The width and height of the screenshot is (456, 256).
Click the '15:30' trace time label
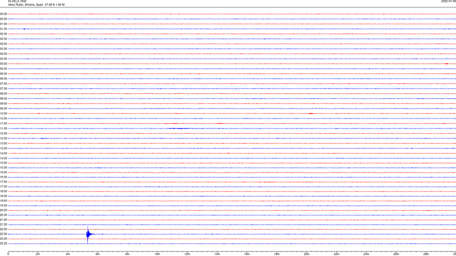point(3,168)
